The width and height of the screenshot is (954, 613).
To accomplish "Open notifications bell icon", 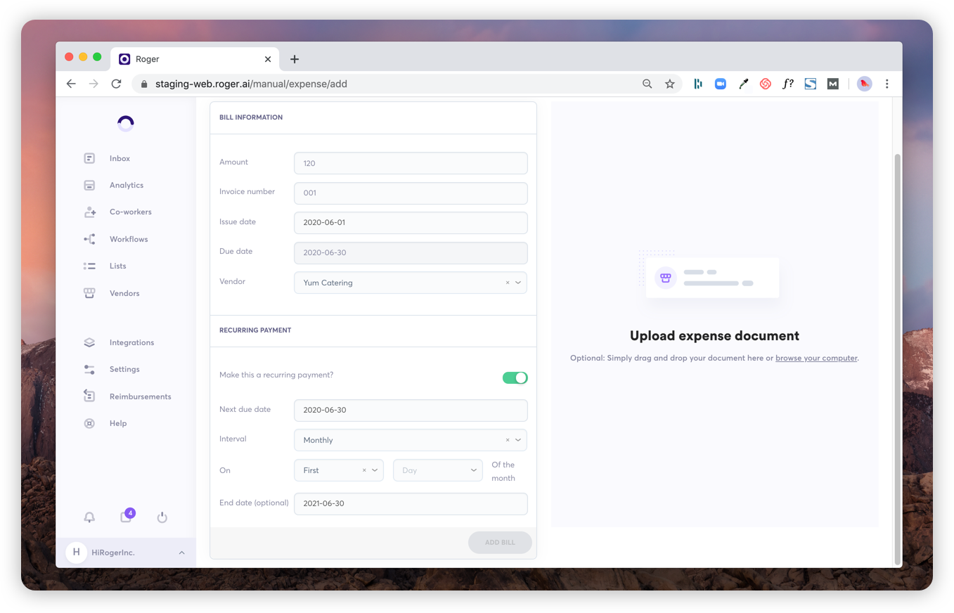I will pyautogui.click(x=89, y=517).
